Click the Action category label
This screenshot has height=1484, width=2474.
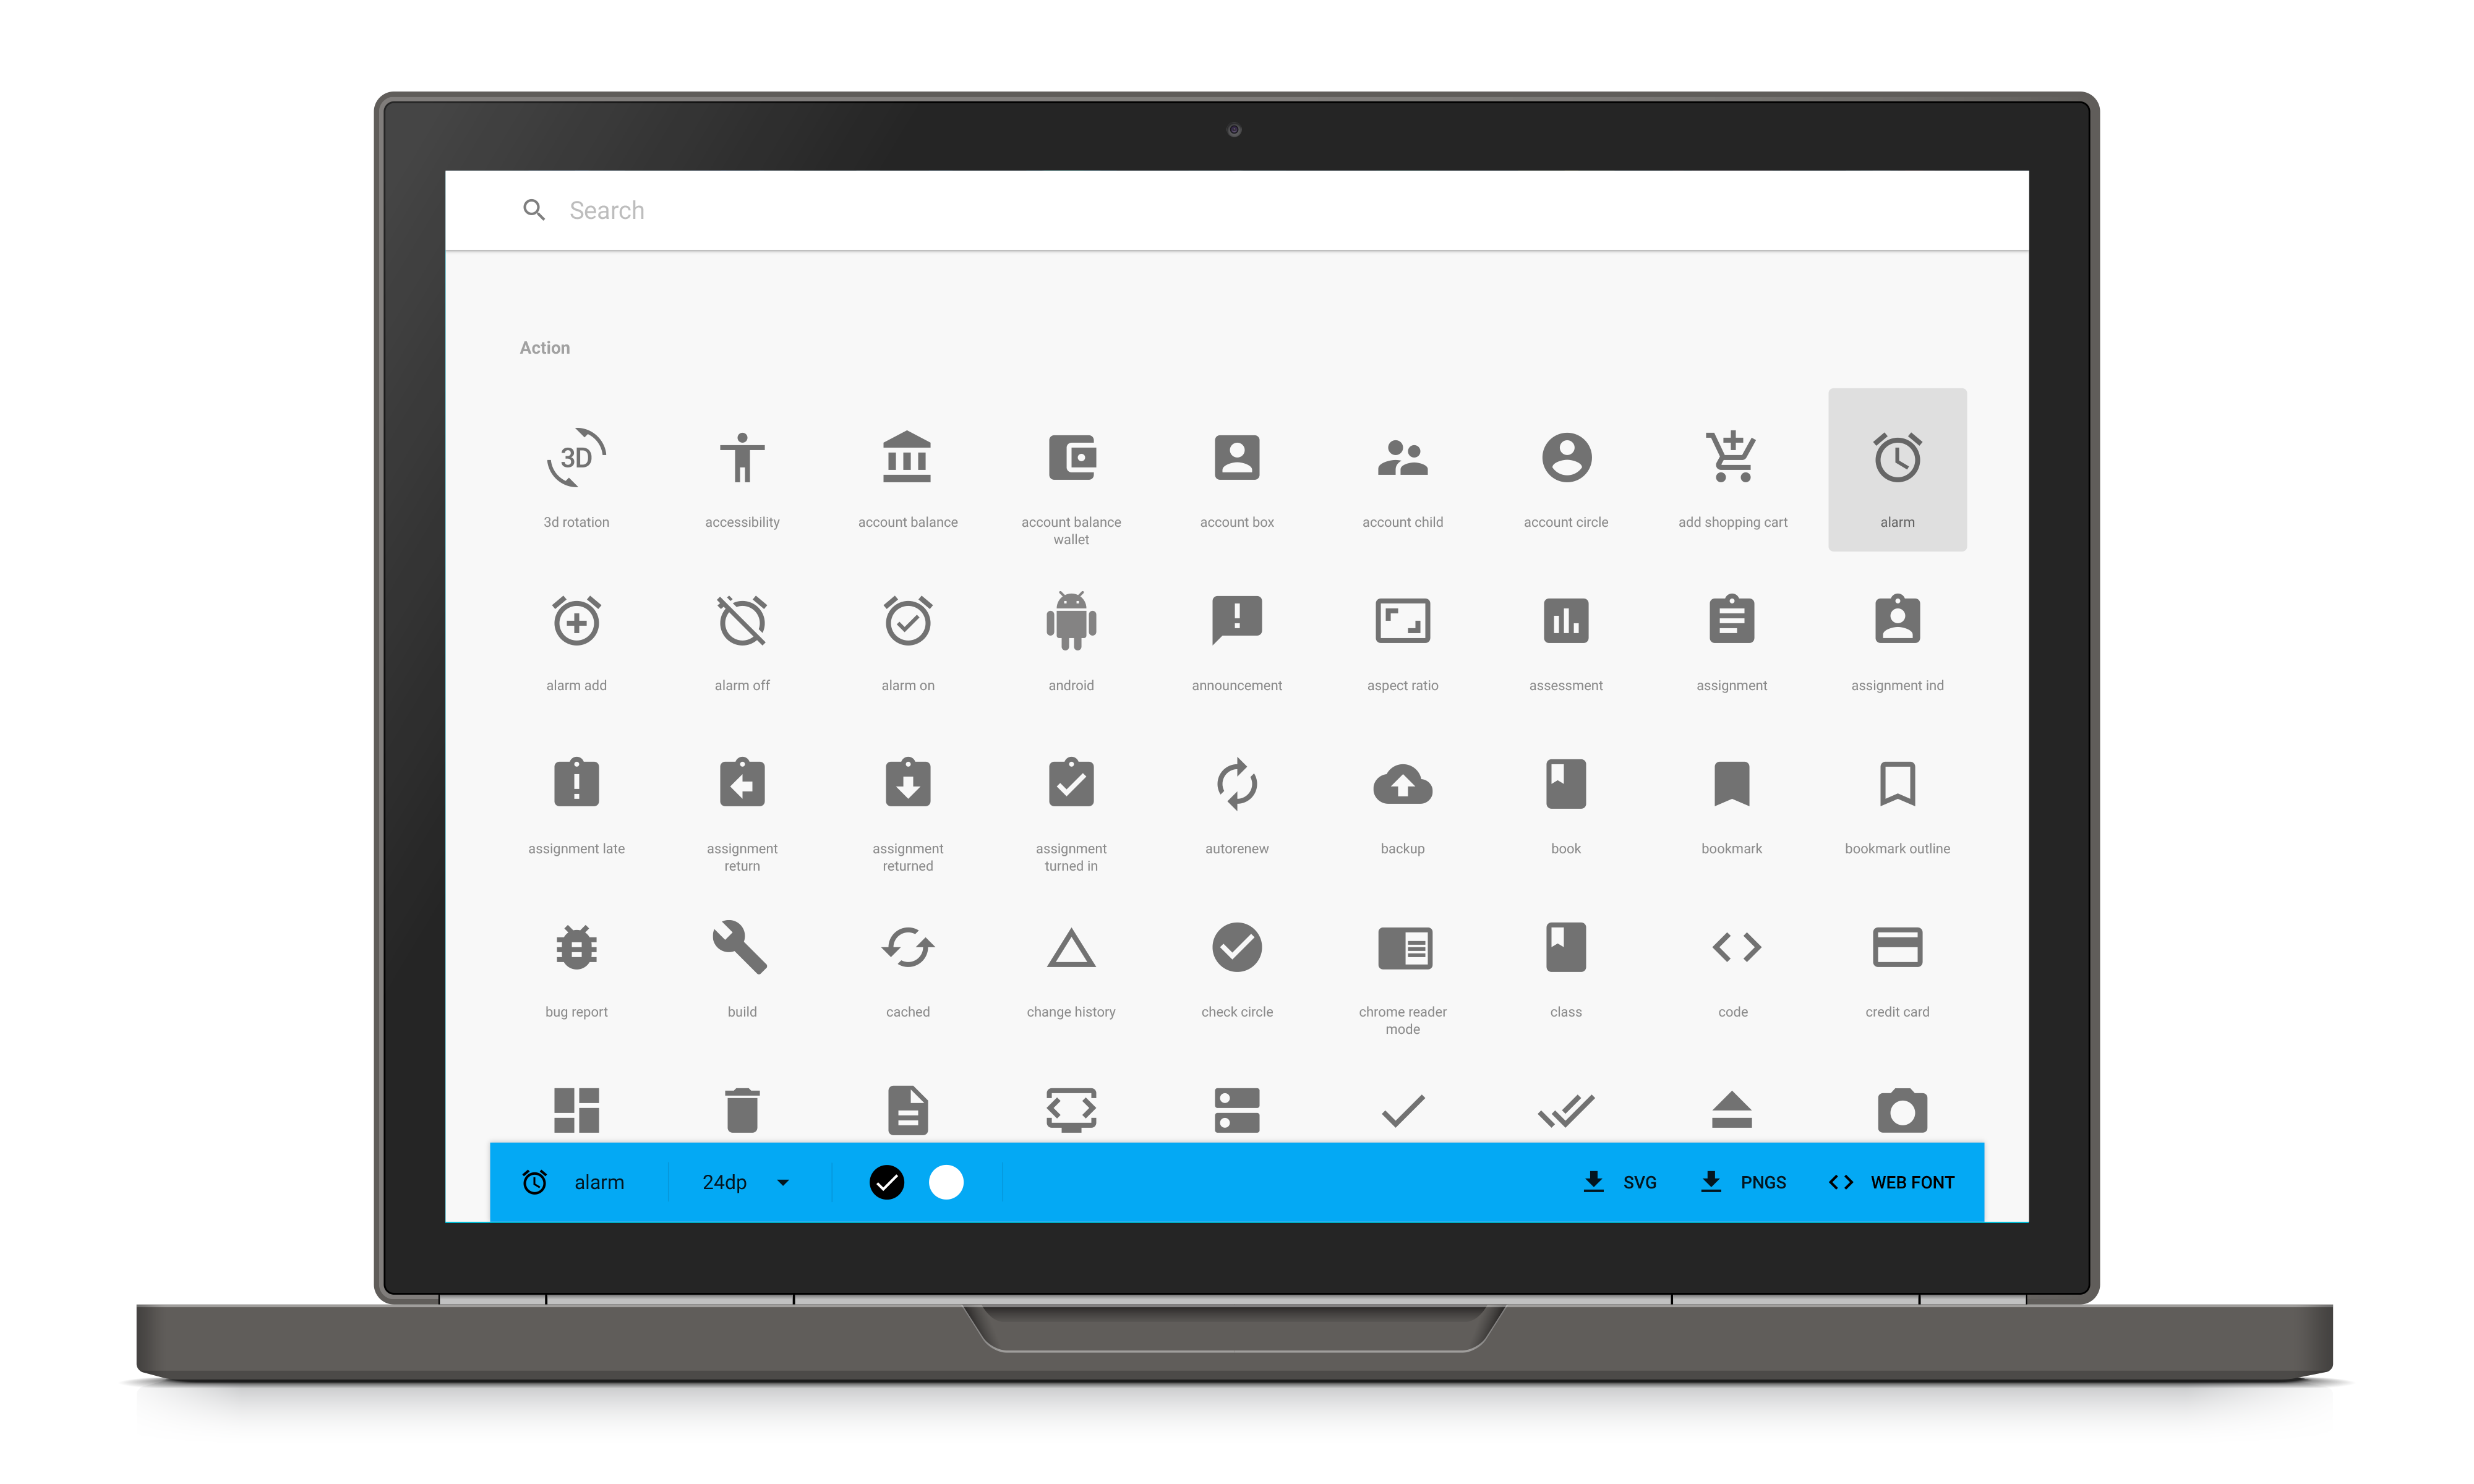[x=544, y=348]
